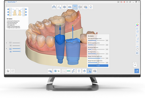
Task: Open the checklist completion step icon
Action: [x=91, y=7]
